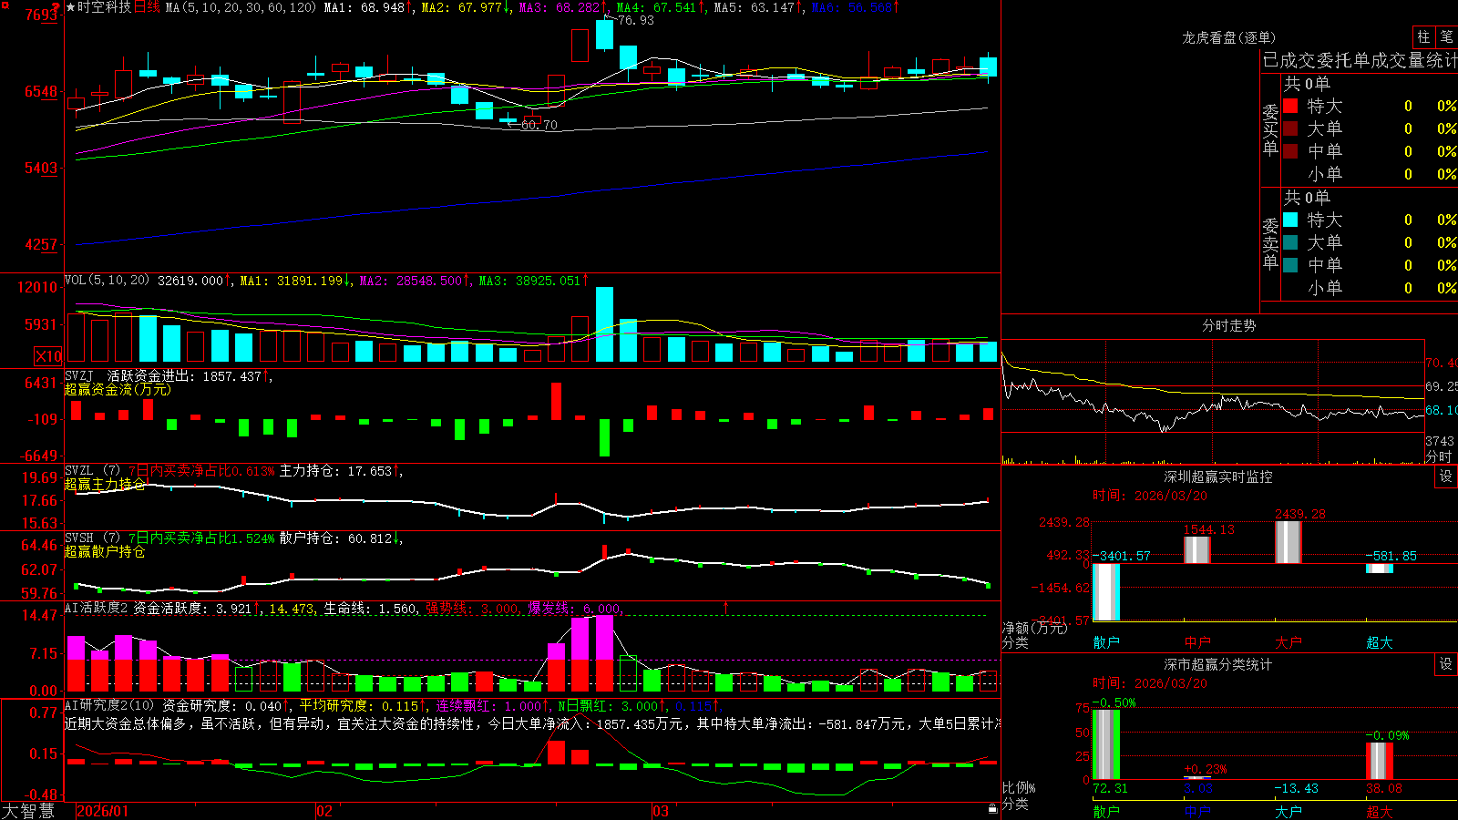This screenshot has height=820, width=1458.
Task: Click the 爆发线: 6.000 label
Action: point(574,608)
